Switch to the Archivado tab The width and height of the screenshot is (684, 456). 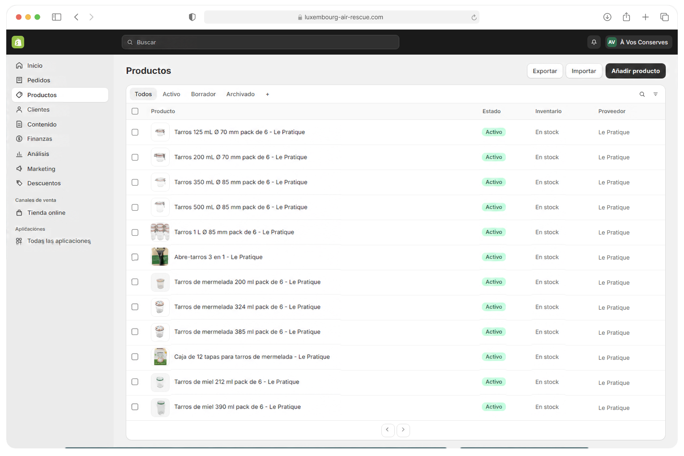tap(240, 94)
